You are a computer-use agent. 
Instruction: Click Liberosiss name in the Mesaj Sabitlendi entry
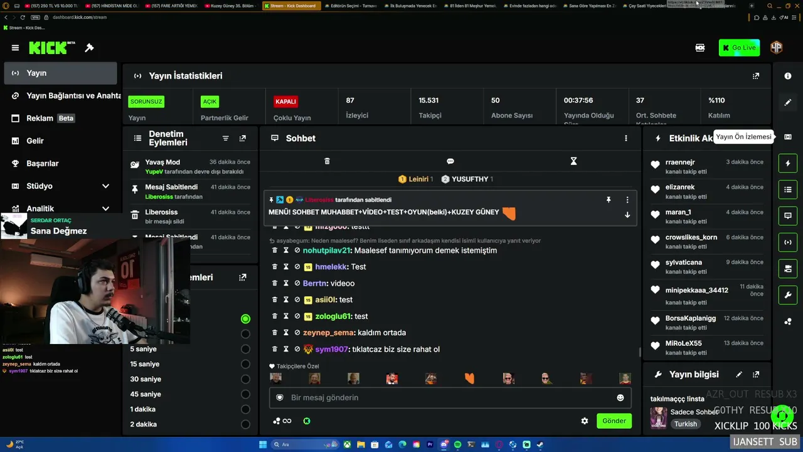[x=159, y=196]
